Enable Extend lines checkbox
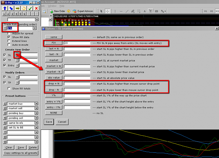The height and width of the screenshot is (158, 219). coord(9,41)
